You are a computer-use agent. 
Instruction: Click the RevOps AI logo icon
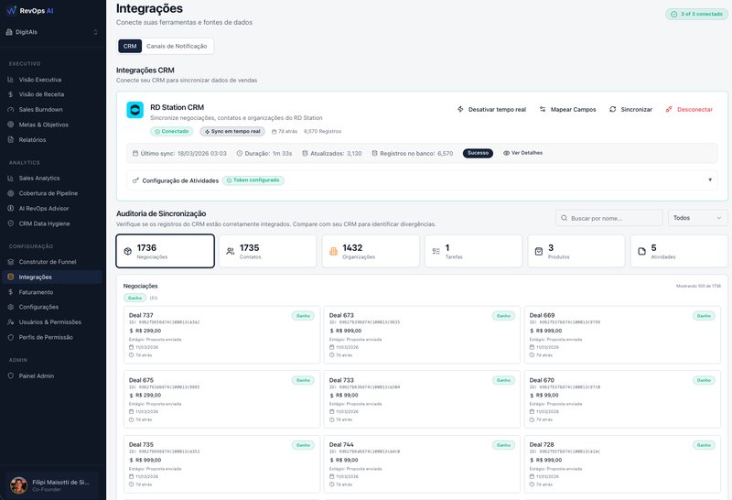pos(11,10)
